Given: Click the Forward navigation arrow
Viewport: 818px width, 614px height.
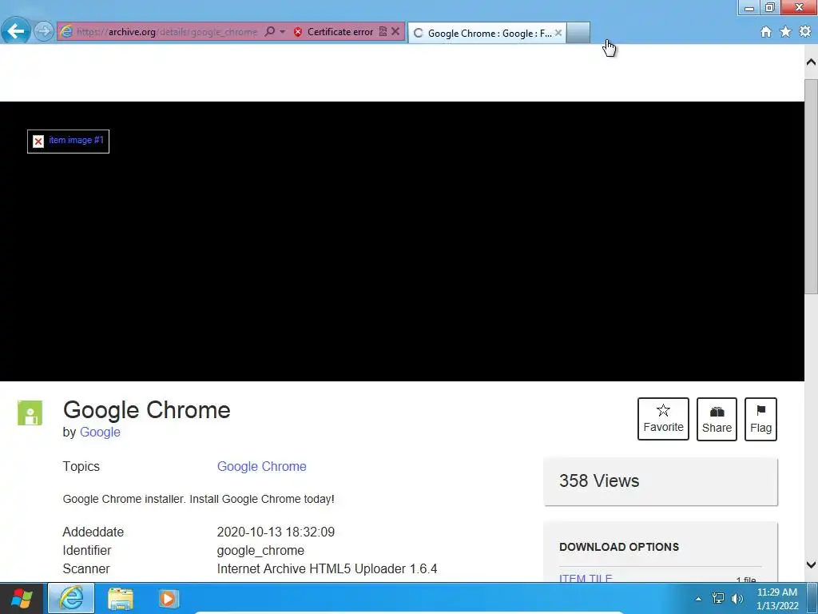Looking at the screenshot, I should [44, 31].
